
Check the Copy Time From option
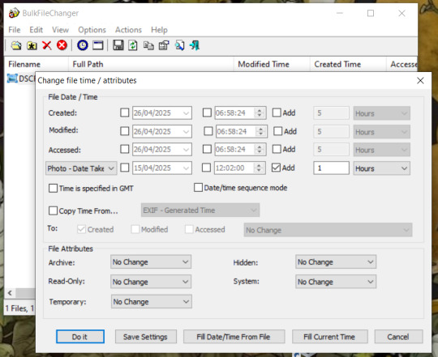(53, 210)
